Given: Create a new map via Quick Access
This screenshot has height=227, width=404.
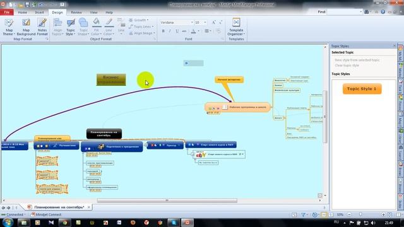Looking at the screenshot, I should click(x=11, y=4).
